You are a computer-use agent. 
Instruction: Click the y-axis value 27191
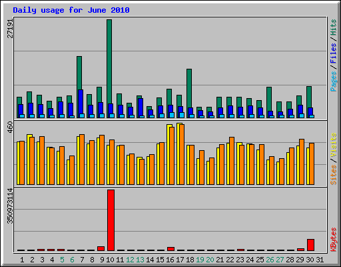click(x=10, y=29)
